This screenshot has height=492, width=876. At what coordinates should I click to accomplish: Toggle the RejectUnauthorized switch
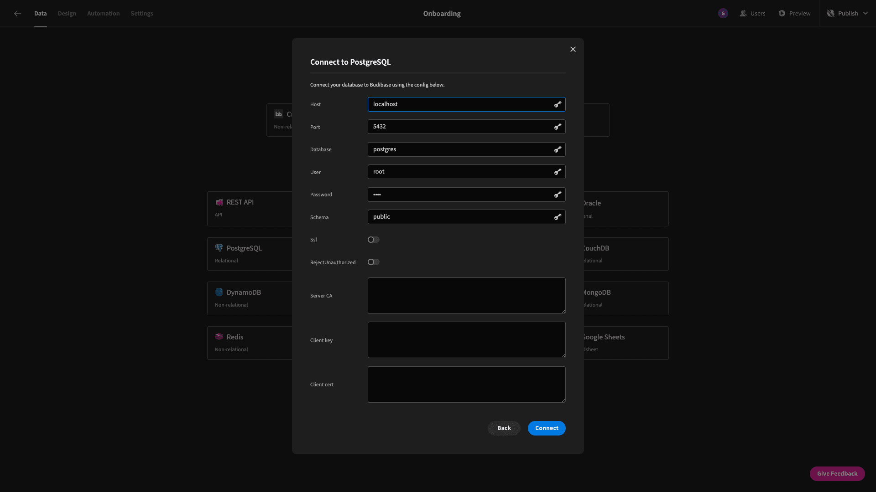pos(374,262)
